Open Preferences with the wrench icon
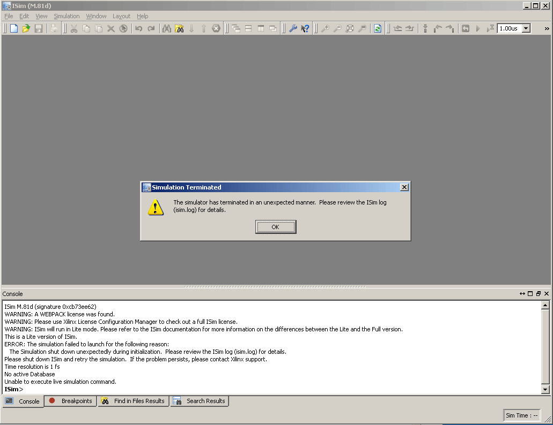The width and height of the screenshot is (553, 425). 293,28
